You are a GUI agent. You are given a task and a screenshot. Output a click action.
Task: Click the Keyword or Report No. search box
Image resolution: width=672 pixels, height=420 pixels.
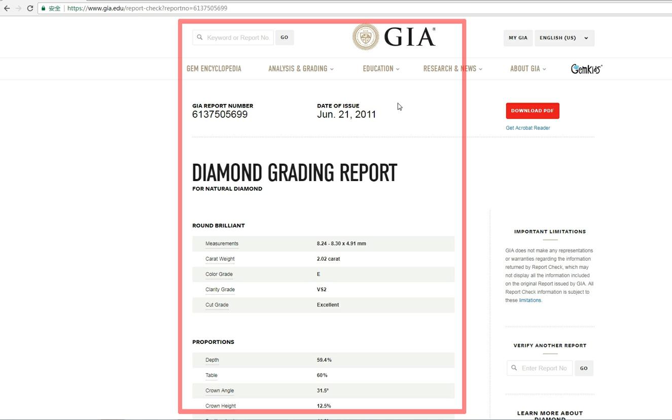[238, 38]
